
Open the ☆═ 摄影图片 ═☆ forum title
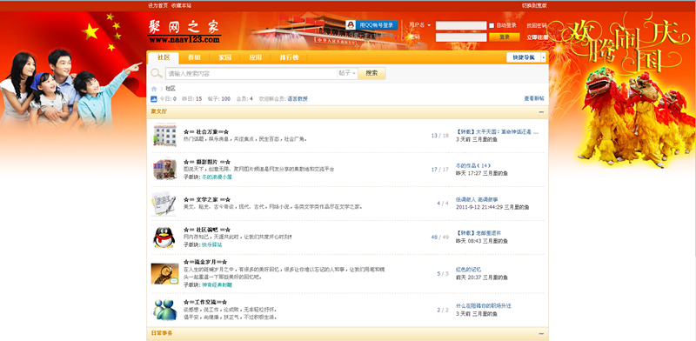pos(207,162)
